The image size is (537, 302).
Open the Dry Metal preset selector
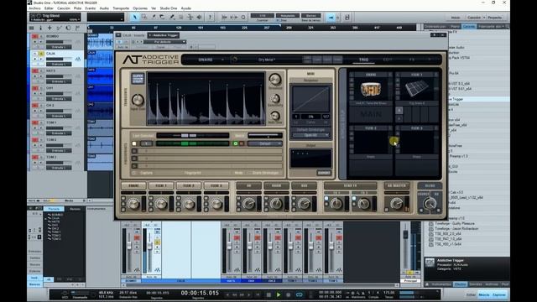(x=267, y=60)
